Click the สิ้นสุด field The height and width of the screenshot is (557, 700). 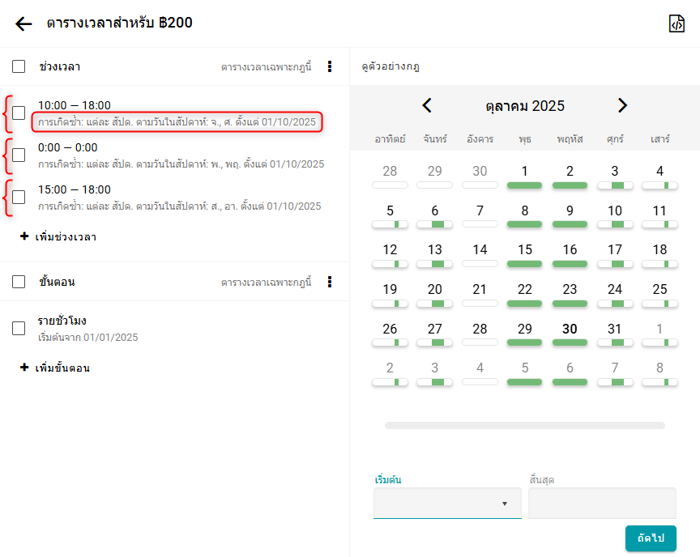[601, 503]
